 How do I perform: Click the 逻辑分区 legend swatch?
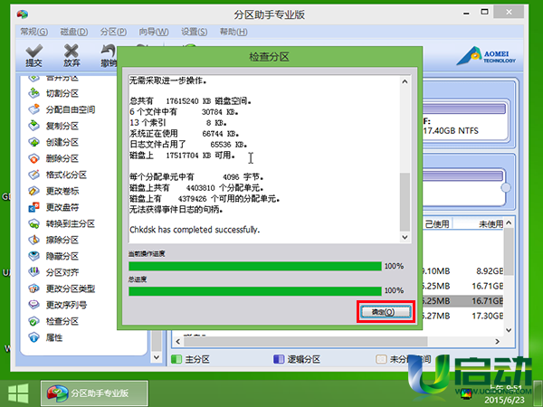[x=279, y=359]
